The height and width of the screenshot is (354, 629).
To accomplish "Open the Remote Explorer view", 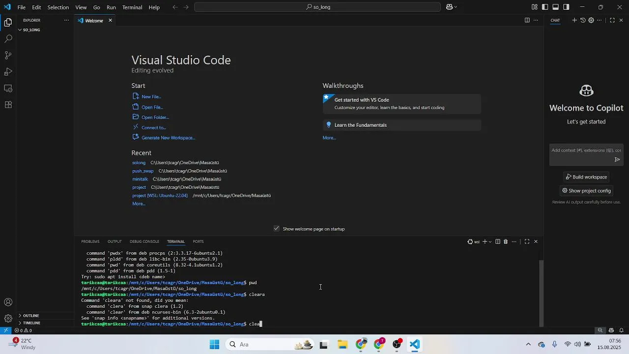I will click(x=8, y=88).
